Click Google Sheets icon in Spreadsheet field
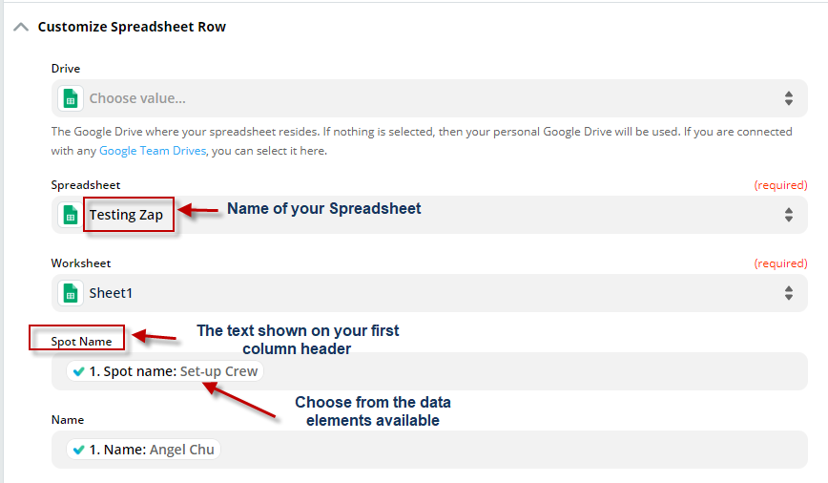Image resolution: width=828 pixels, height=483 pixels. tap(71, 215)
